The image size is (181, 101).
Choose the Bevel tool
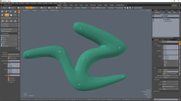pos(9,38)
